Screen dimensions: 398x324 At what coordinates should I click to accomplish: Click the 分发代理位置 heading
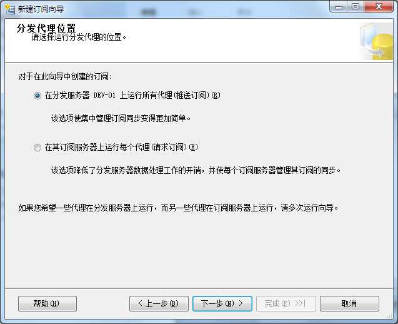[46, 28]
